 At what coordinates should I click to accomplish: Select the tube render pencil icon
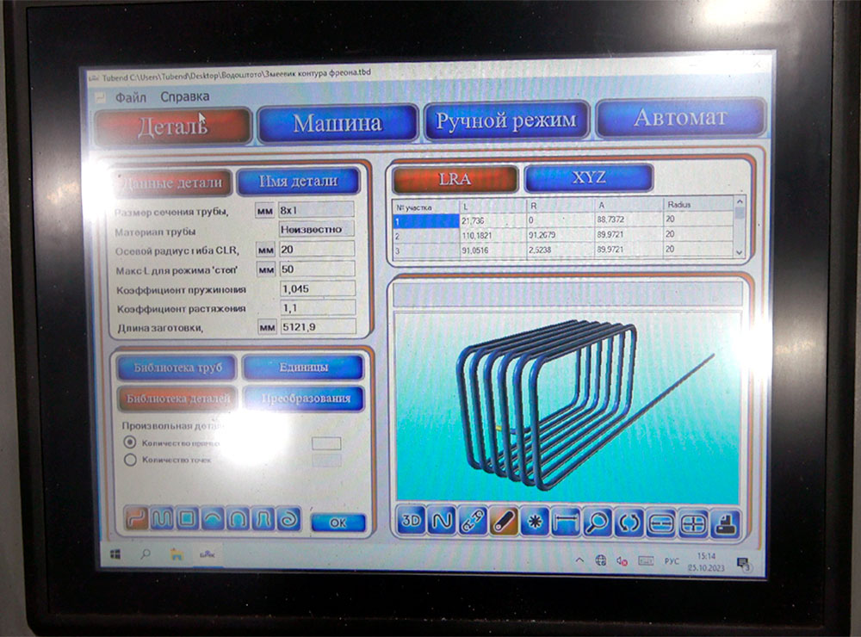504,521
